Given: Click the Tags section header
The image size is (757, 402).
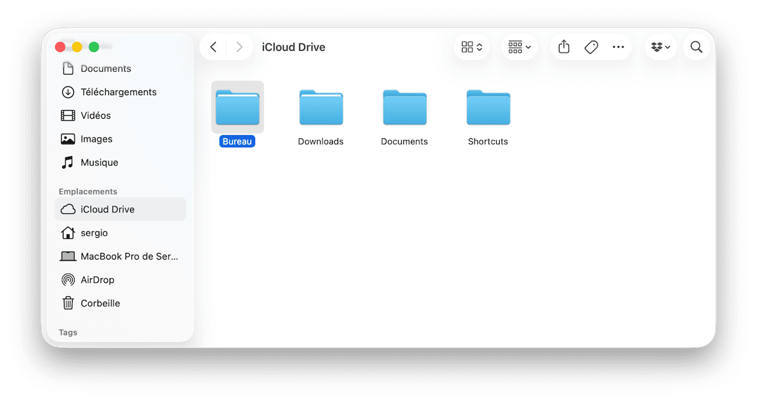Looking at the screenshot, I should [68, 333].
